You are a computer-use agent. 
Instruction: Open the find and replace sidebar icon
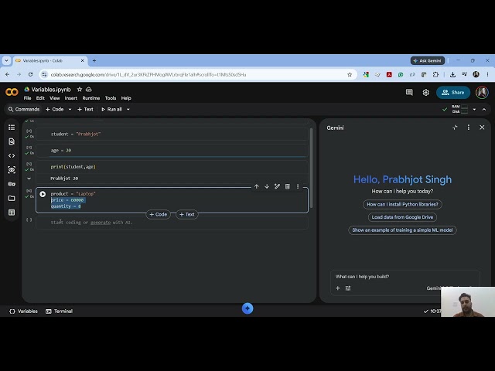pos(12,141)
